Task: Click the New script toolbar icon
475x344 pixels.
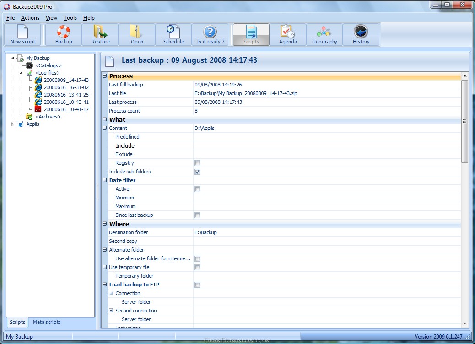Action: 23,34
